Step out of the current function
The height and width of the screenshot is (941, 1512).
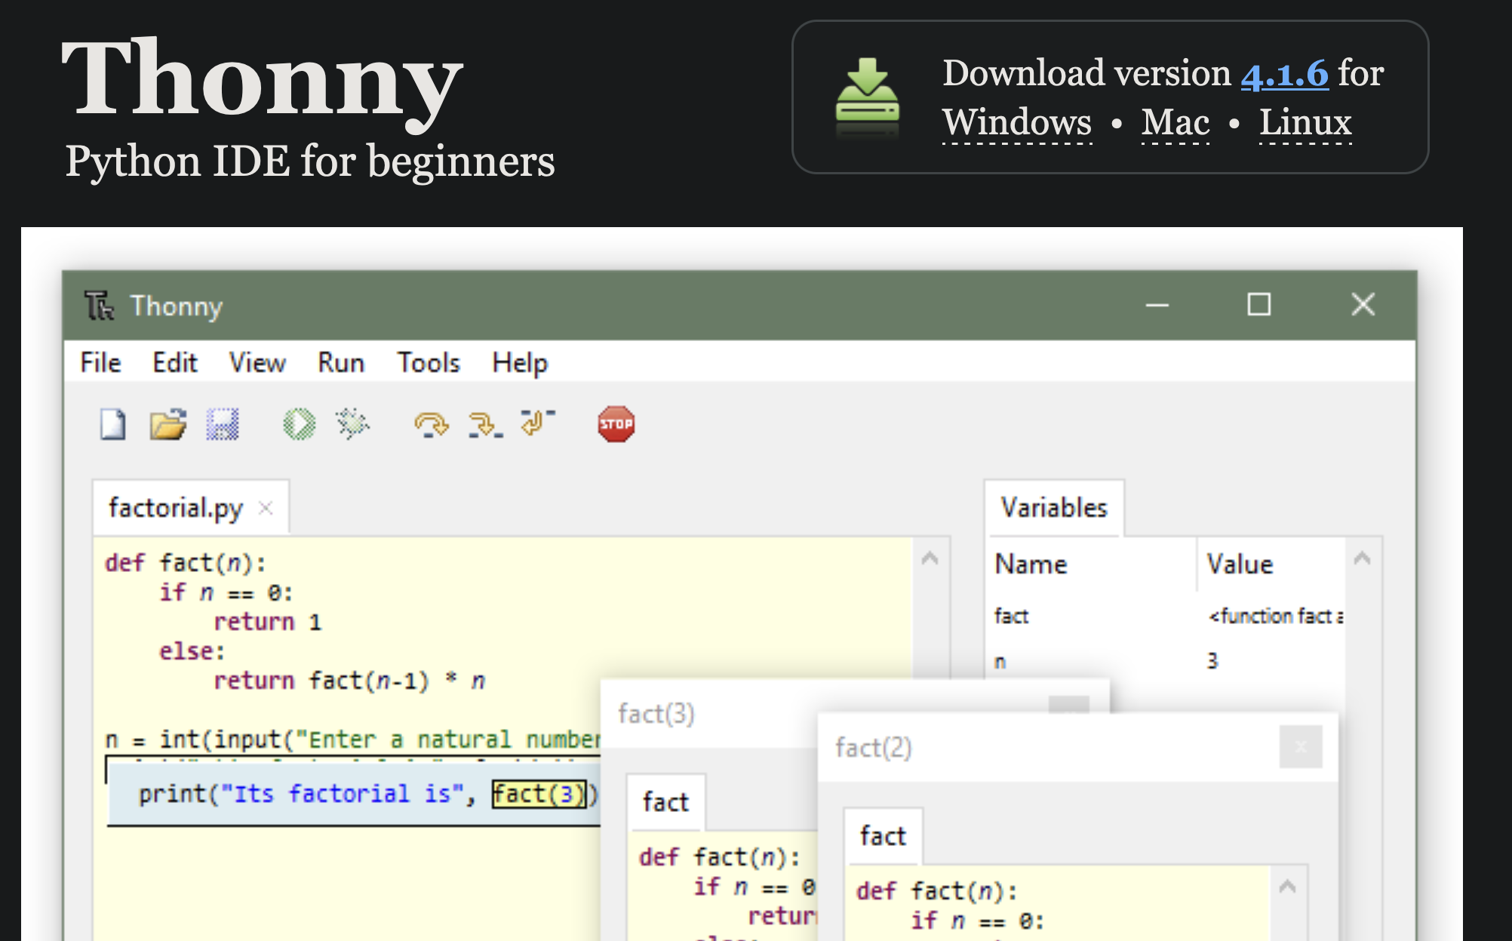(x=536, y=423)
